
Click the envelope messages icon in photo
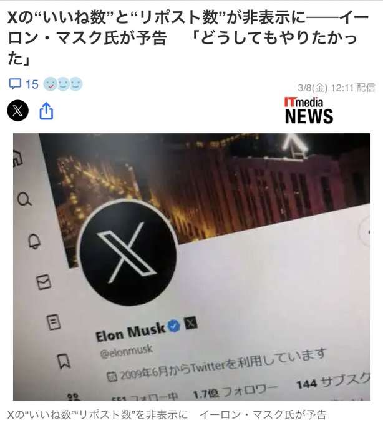[x=44, y=282]
